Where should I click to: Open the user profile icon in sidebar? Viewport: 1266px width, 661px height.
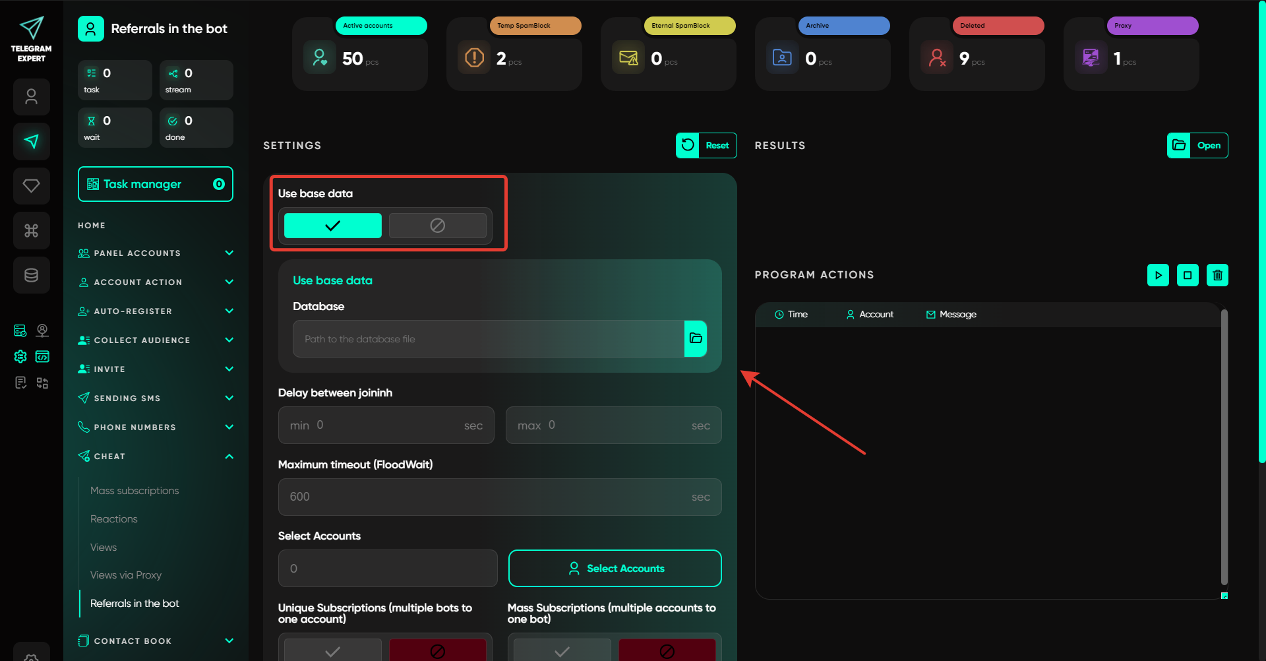click(x=31, y=97)
